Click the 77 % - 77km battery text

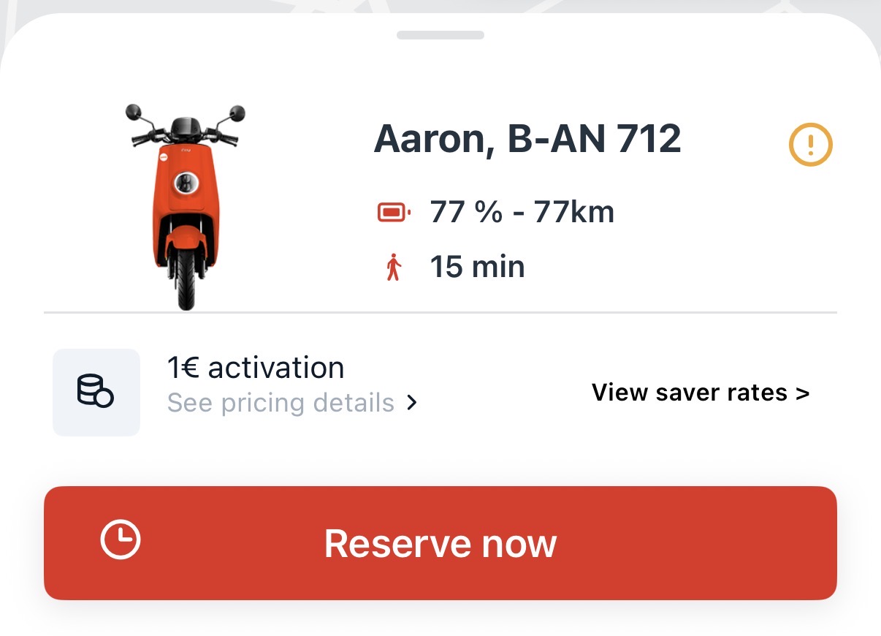522,213
